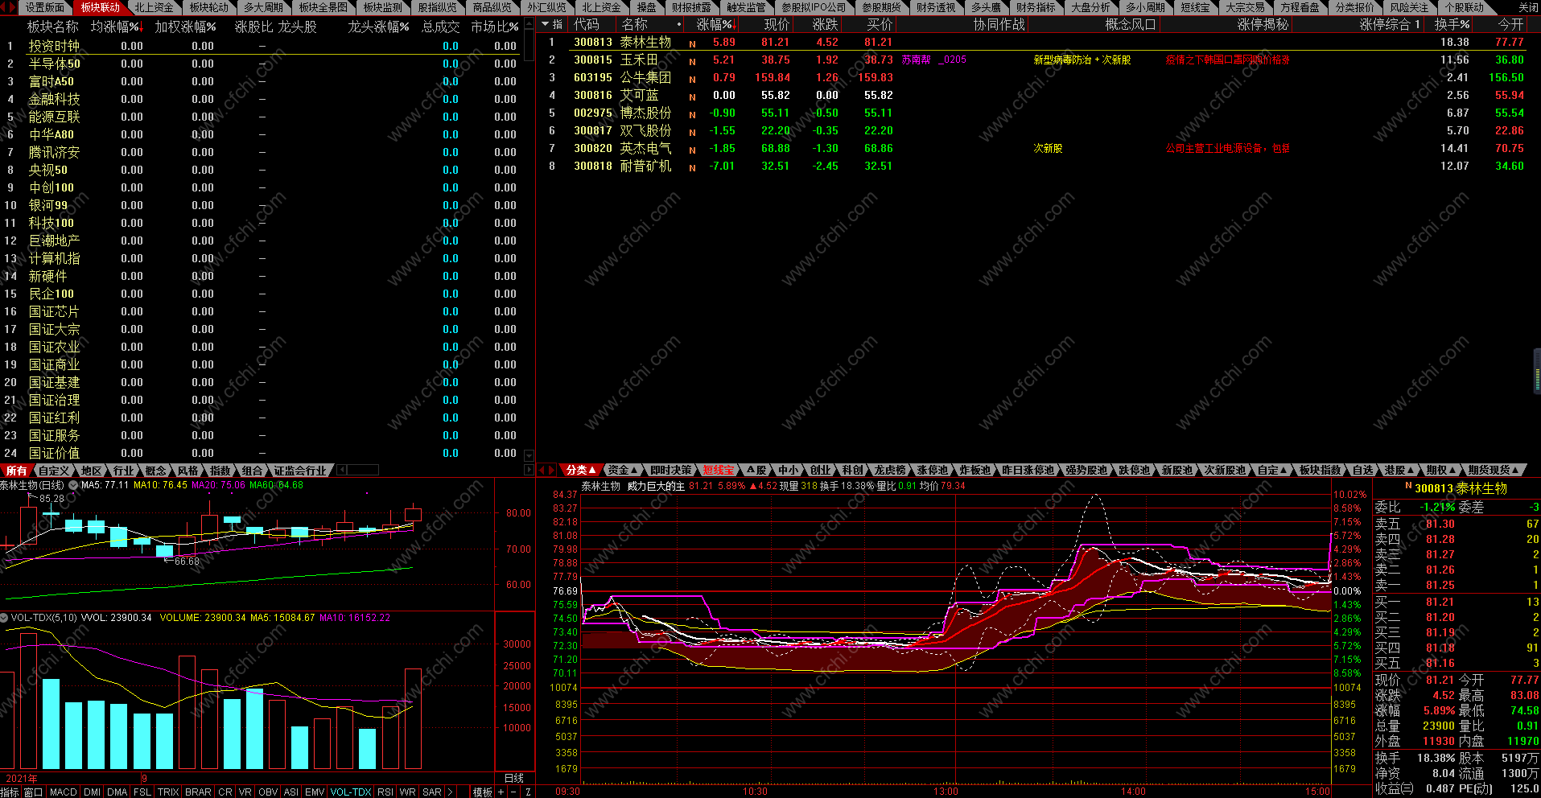Select the DMI indicator
The height and width of the screenshot is (798, 1541).
click(93, 792)
